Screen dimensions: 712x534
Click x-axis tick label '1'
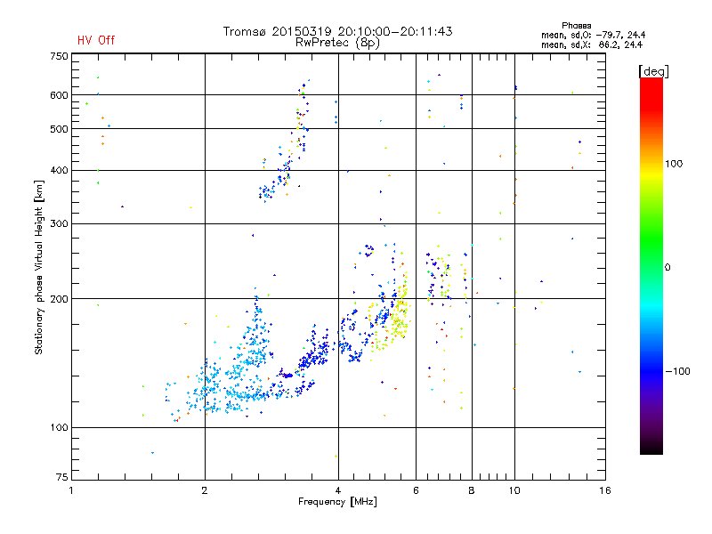(x=71, y=490)
